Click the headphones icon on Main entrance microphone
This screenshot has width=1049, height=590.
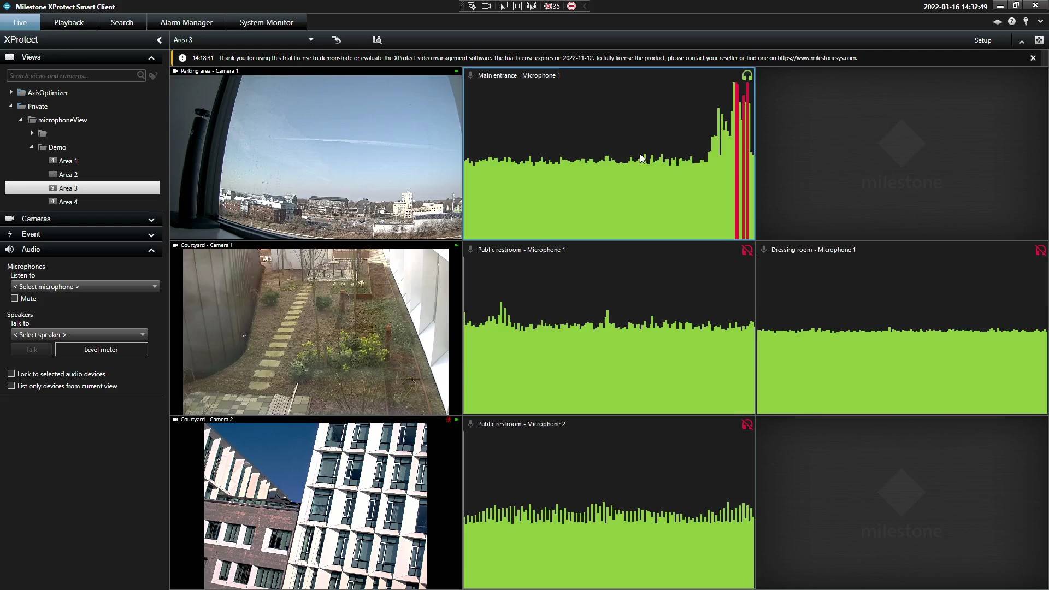tap(747, 76)
